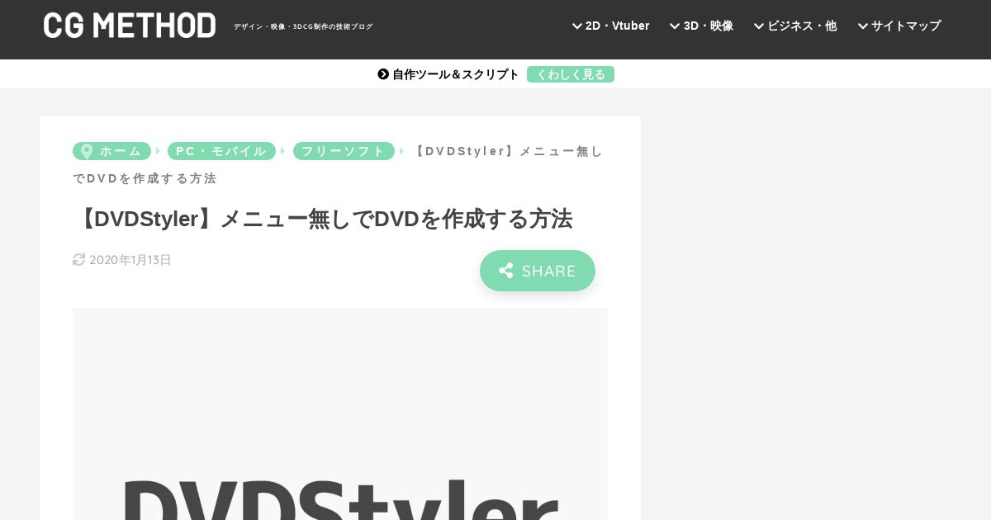The height and width of the screenshot is (520, 991).
Task: Click the DVDStyler featured image
Action: point(340,414)
